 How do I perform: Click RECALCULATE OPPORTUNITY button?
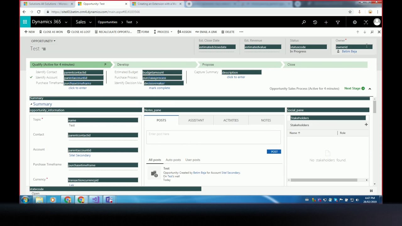(x=113, y=32)
